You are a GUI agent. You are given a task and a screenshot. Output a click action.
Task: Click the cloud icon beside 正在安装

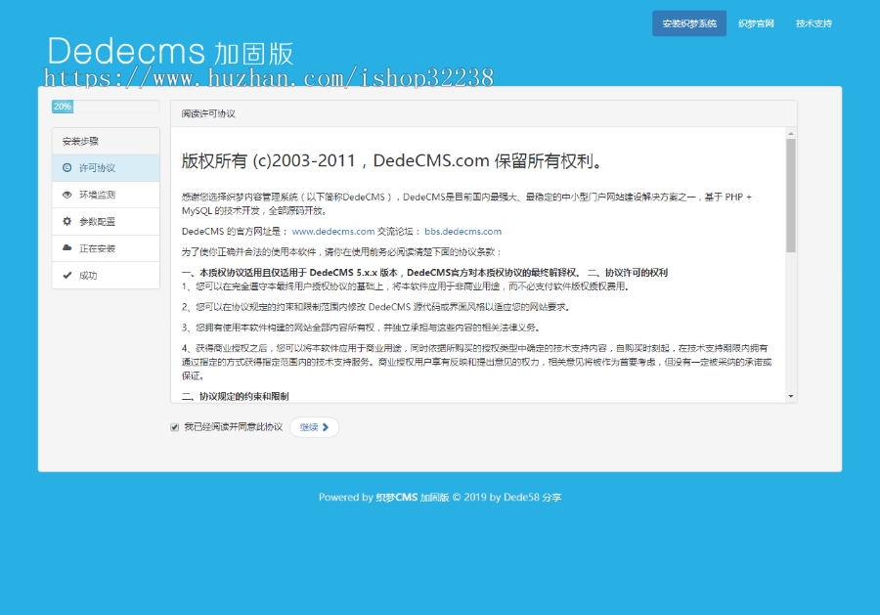tap(66, 248)
